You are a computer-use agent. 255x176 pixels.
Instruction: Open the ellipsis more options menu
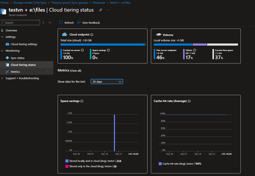[107, 10]
